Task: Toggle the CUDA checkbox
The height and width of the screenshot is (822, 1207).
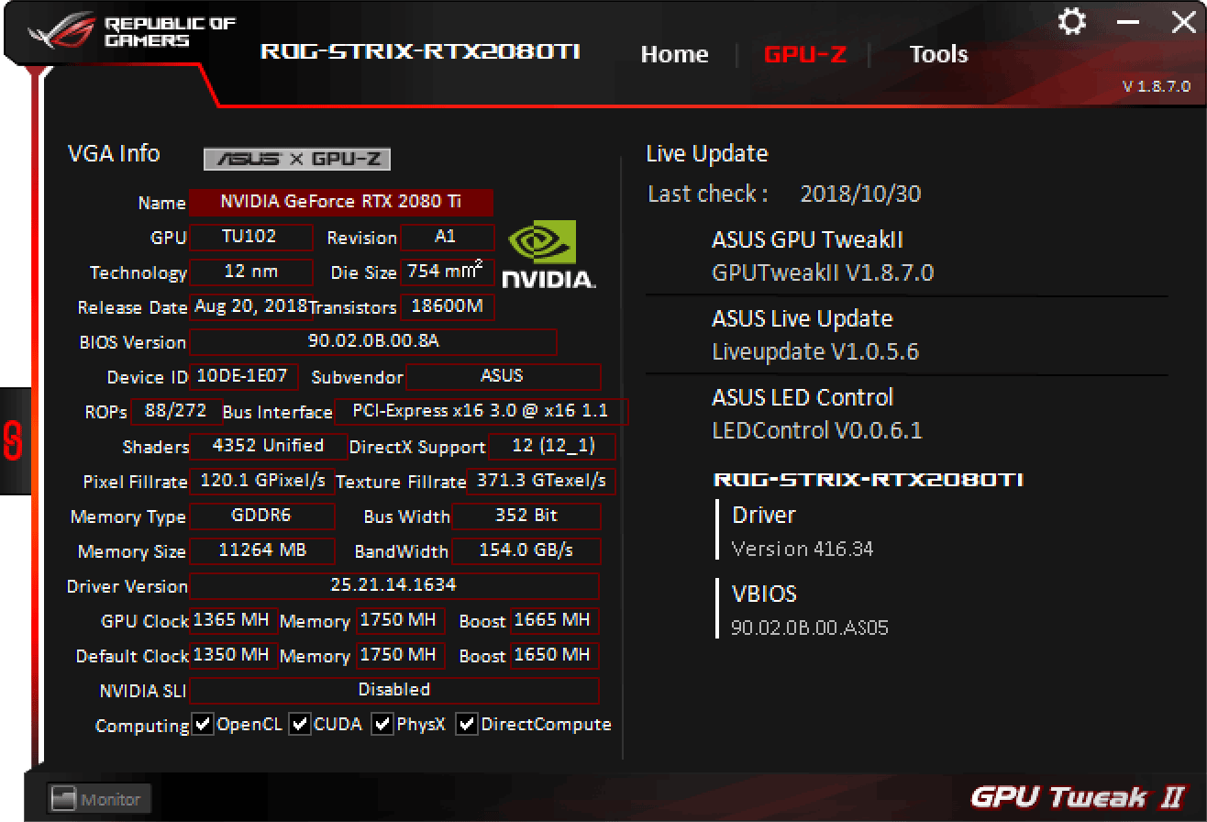Action: (299, 724)
